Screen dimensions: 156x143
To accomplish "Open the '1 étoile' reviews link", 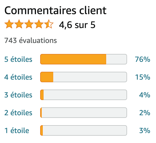I will coord(17,130).
